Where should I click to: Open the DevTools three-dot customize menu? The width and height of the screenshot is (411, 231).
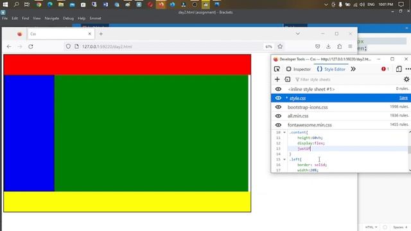pos(408,69)
